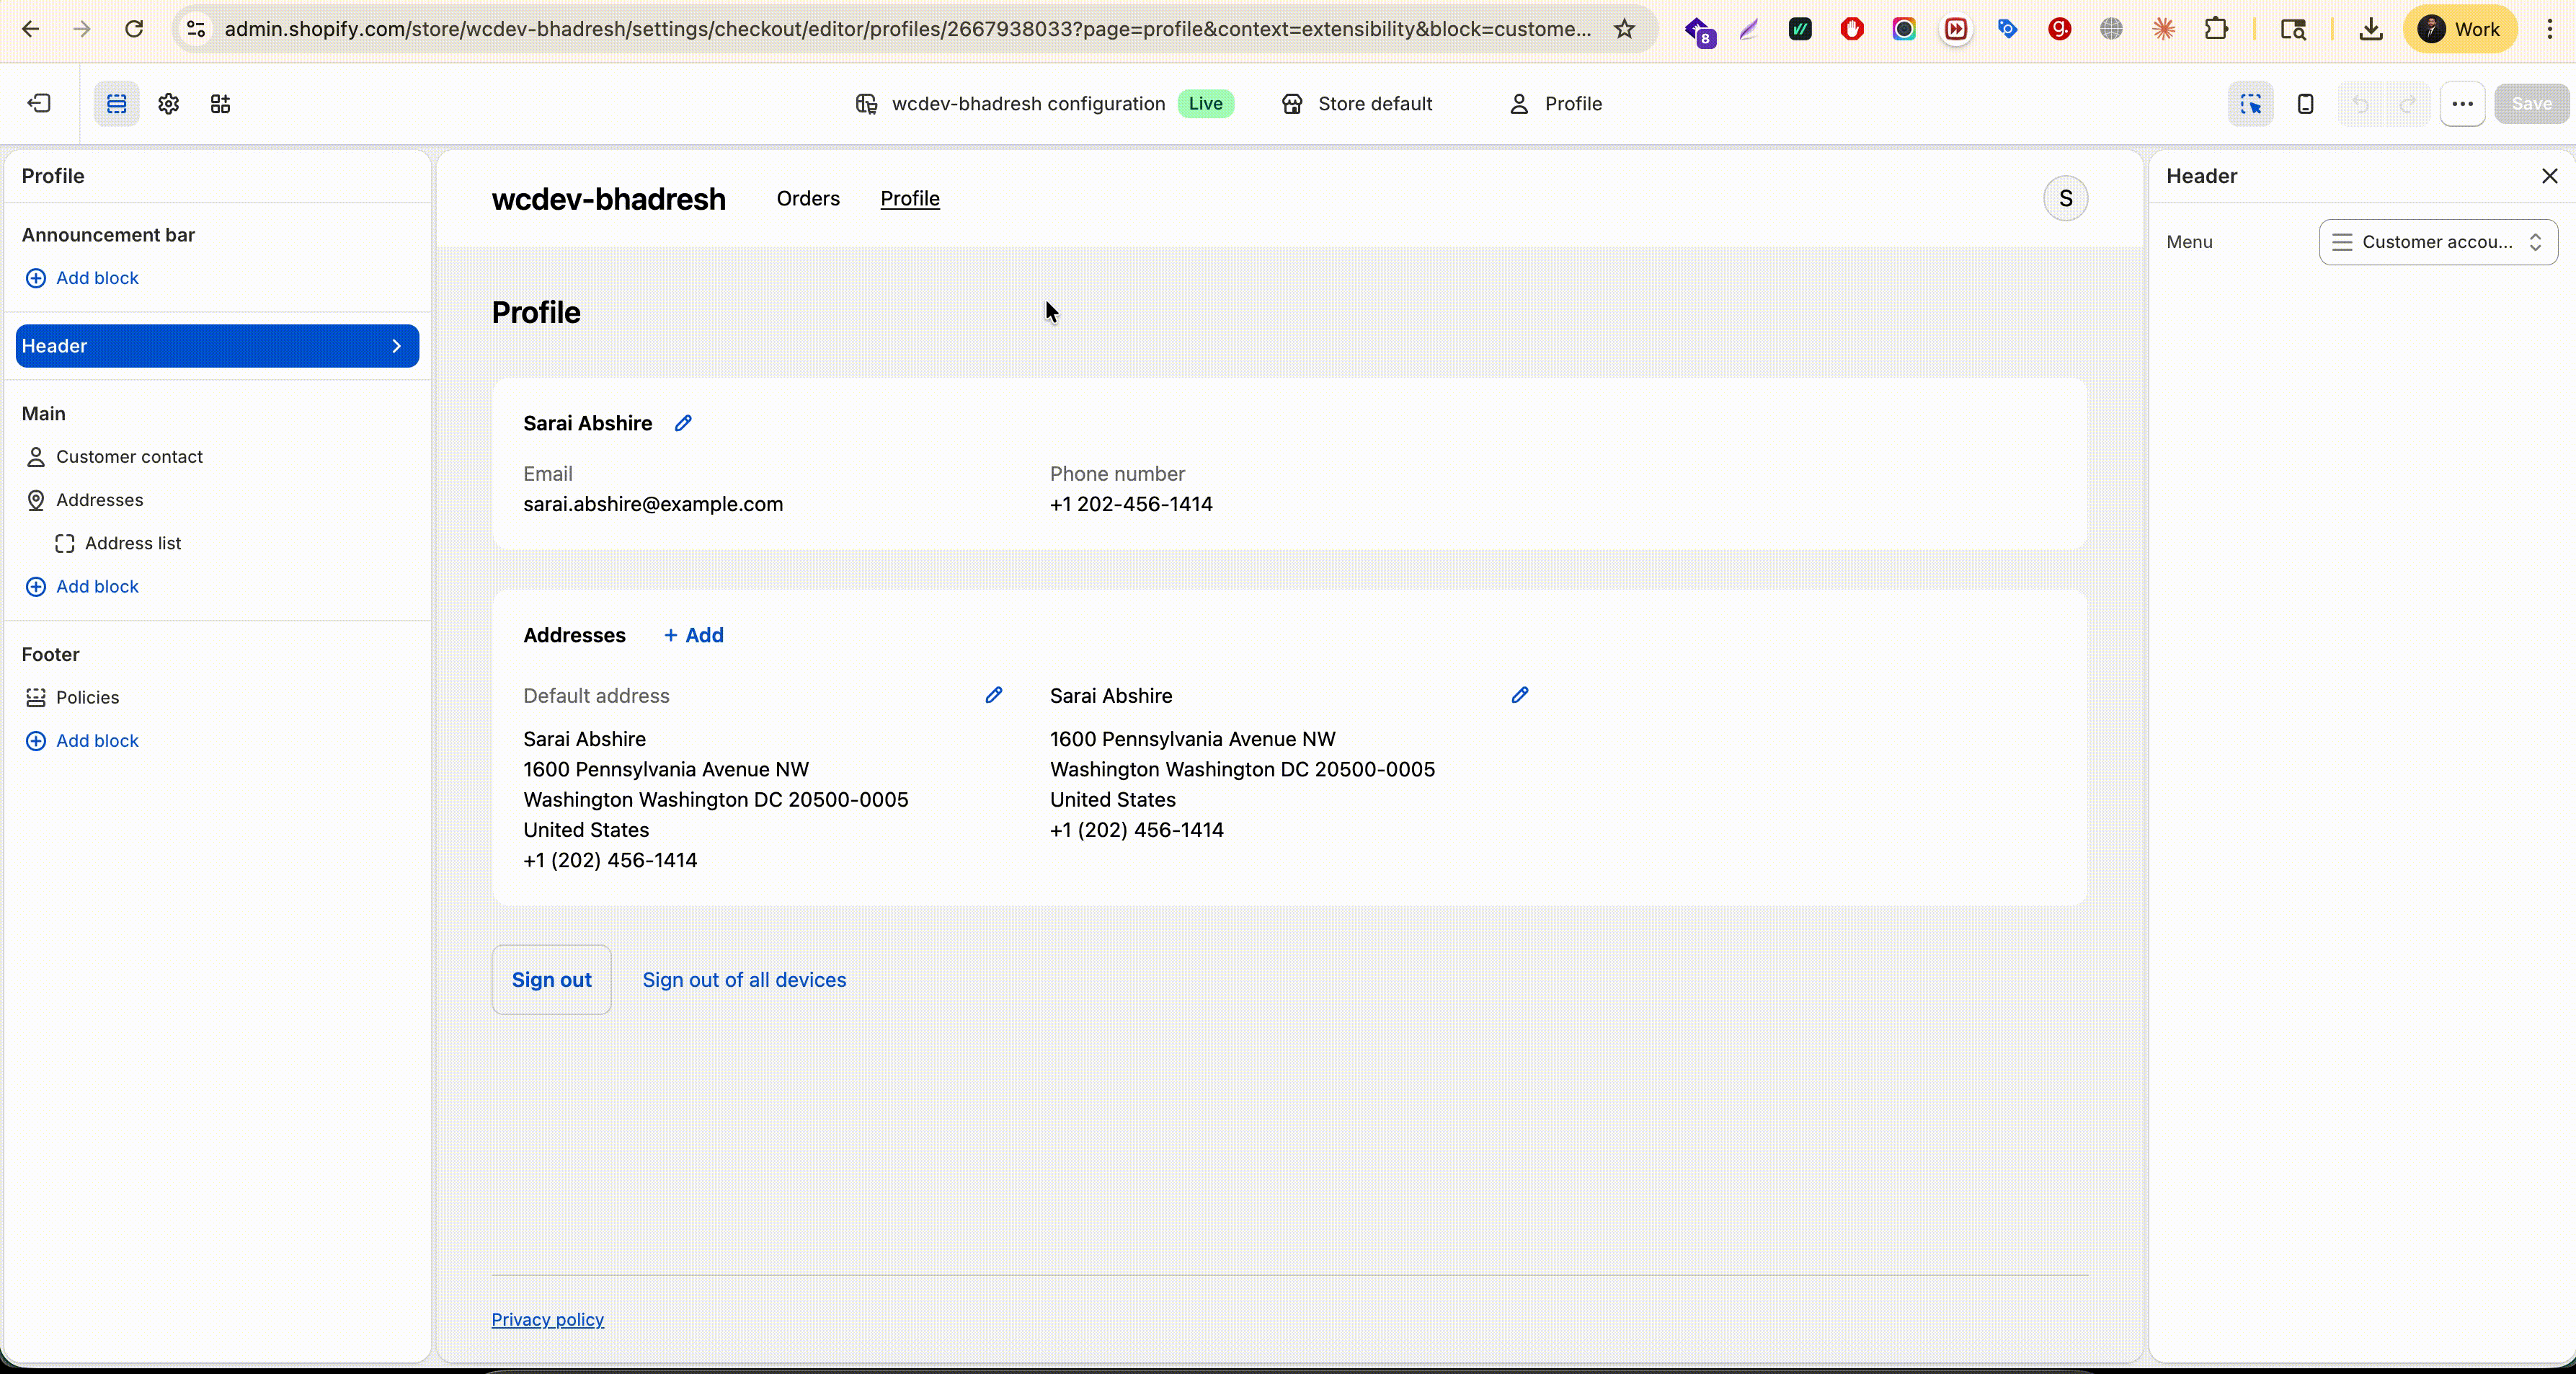Image resolution: width=2576 pixels, height=1374 pixels.
Task: Click the Addresses location pin icon
Action: (x=36, y=500)
